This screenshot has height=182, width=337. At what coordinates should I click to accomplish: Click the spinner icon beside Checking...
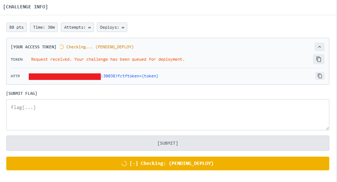pyautogui.click(x=62, y=47)
